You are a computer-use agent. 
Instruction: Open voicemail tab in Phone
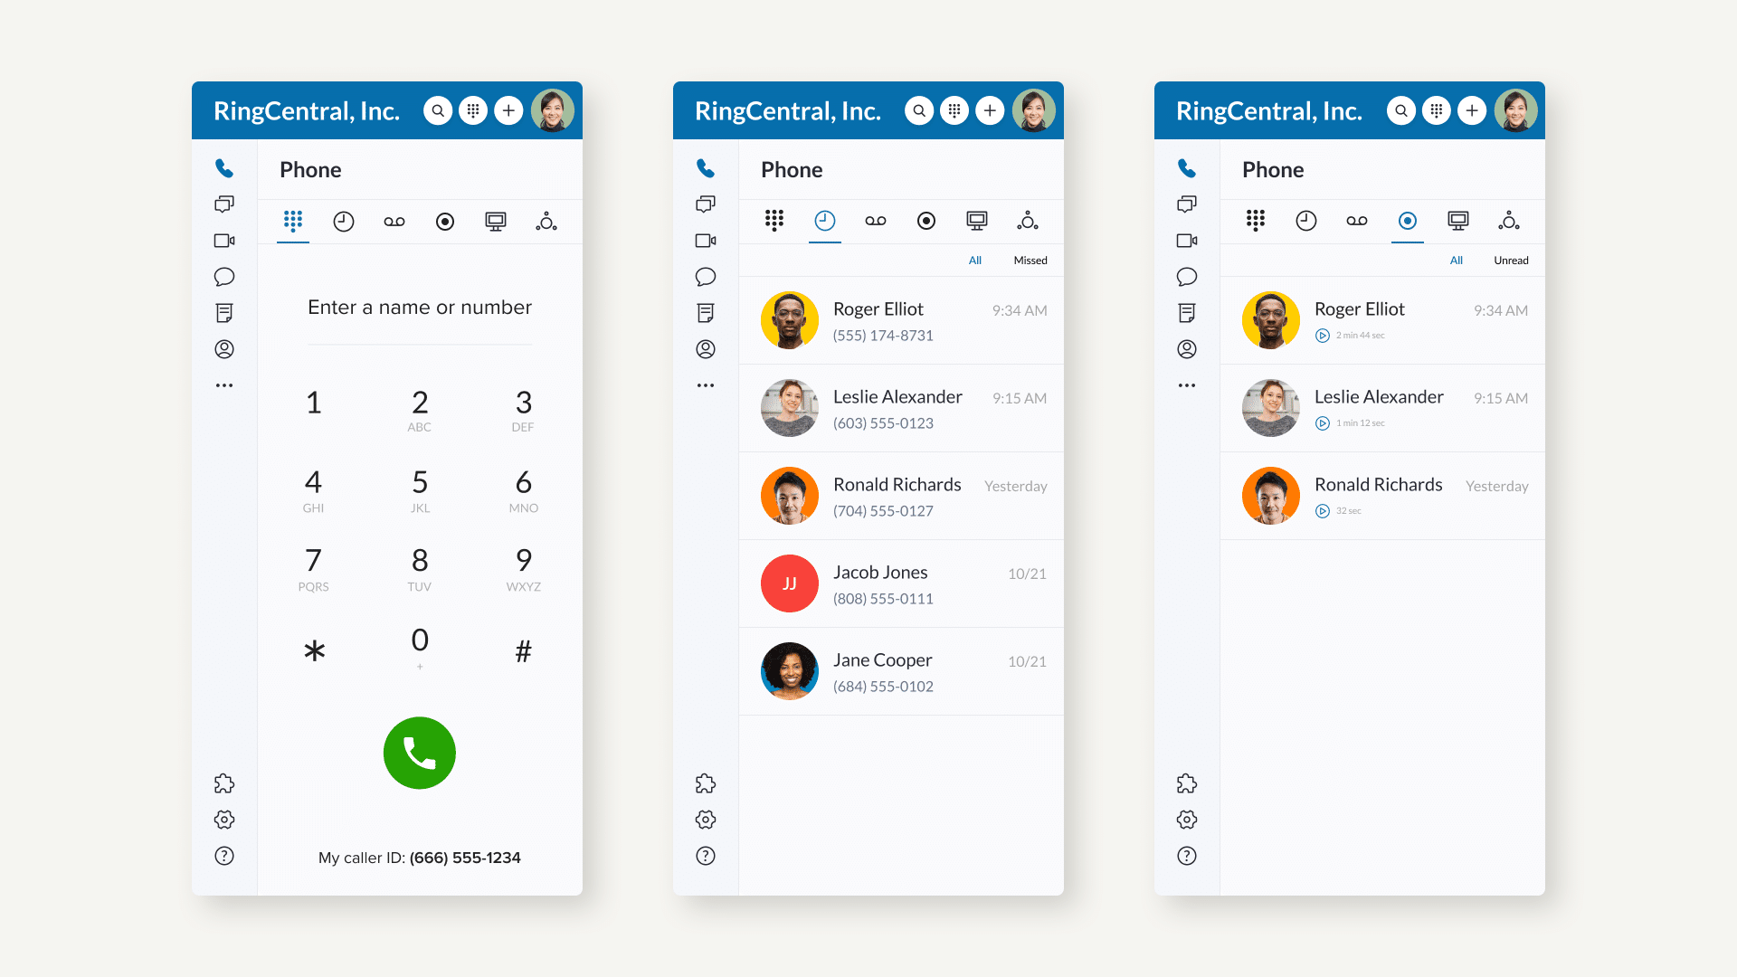point(394,221)
